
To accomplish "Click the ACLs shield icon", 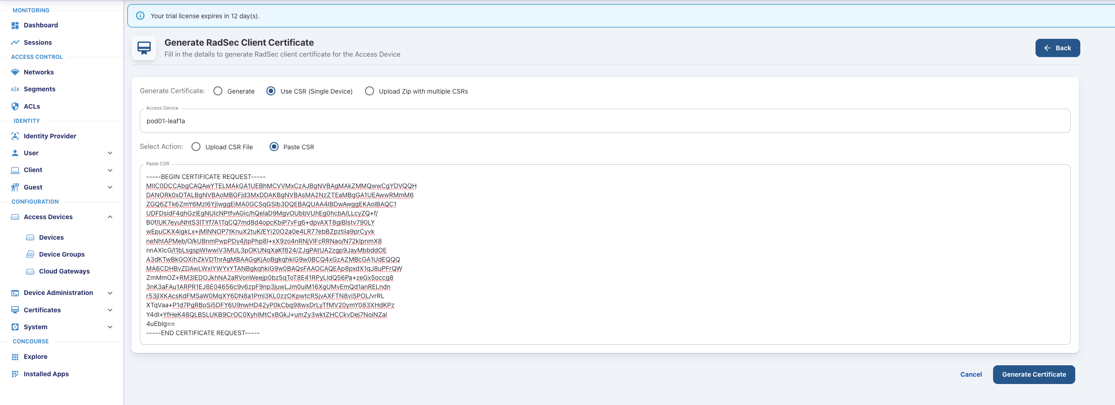I will point(15,106).
